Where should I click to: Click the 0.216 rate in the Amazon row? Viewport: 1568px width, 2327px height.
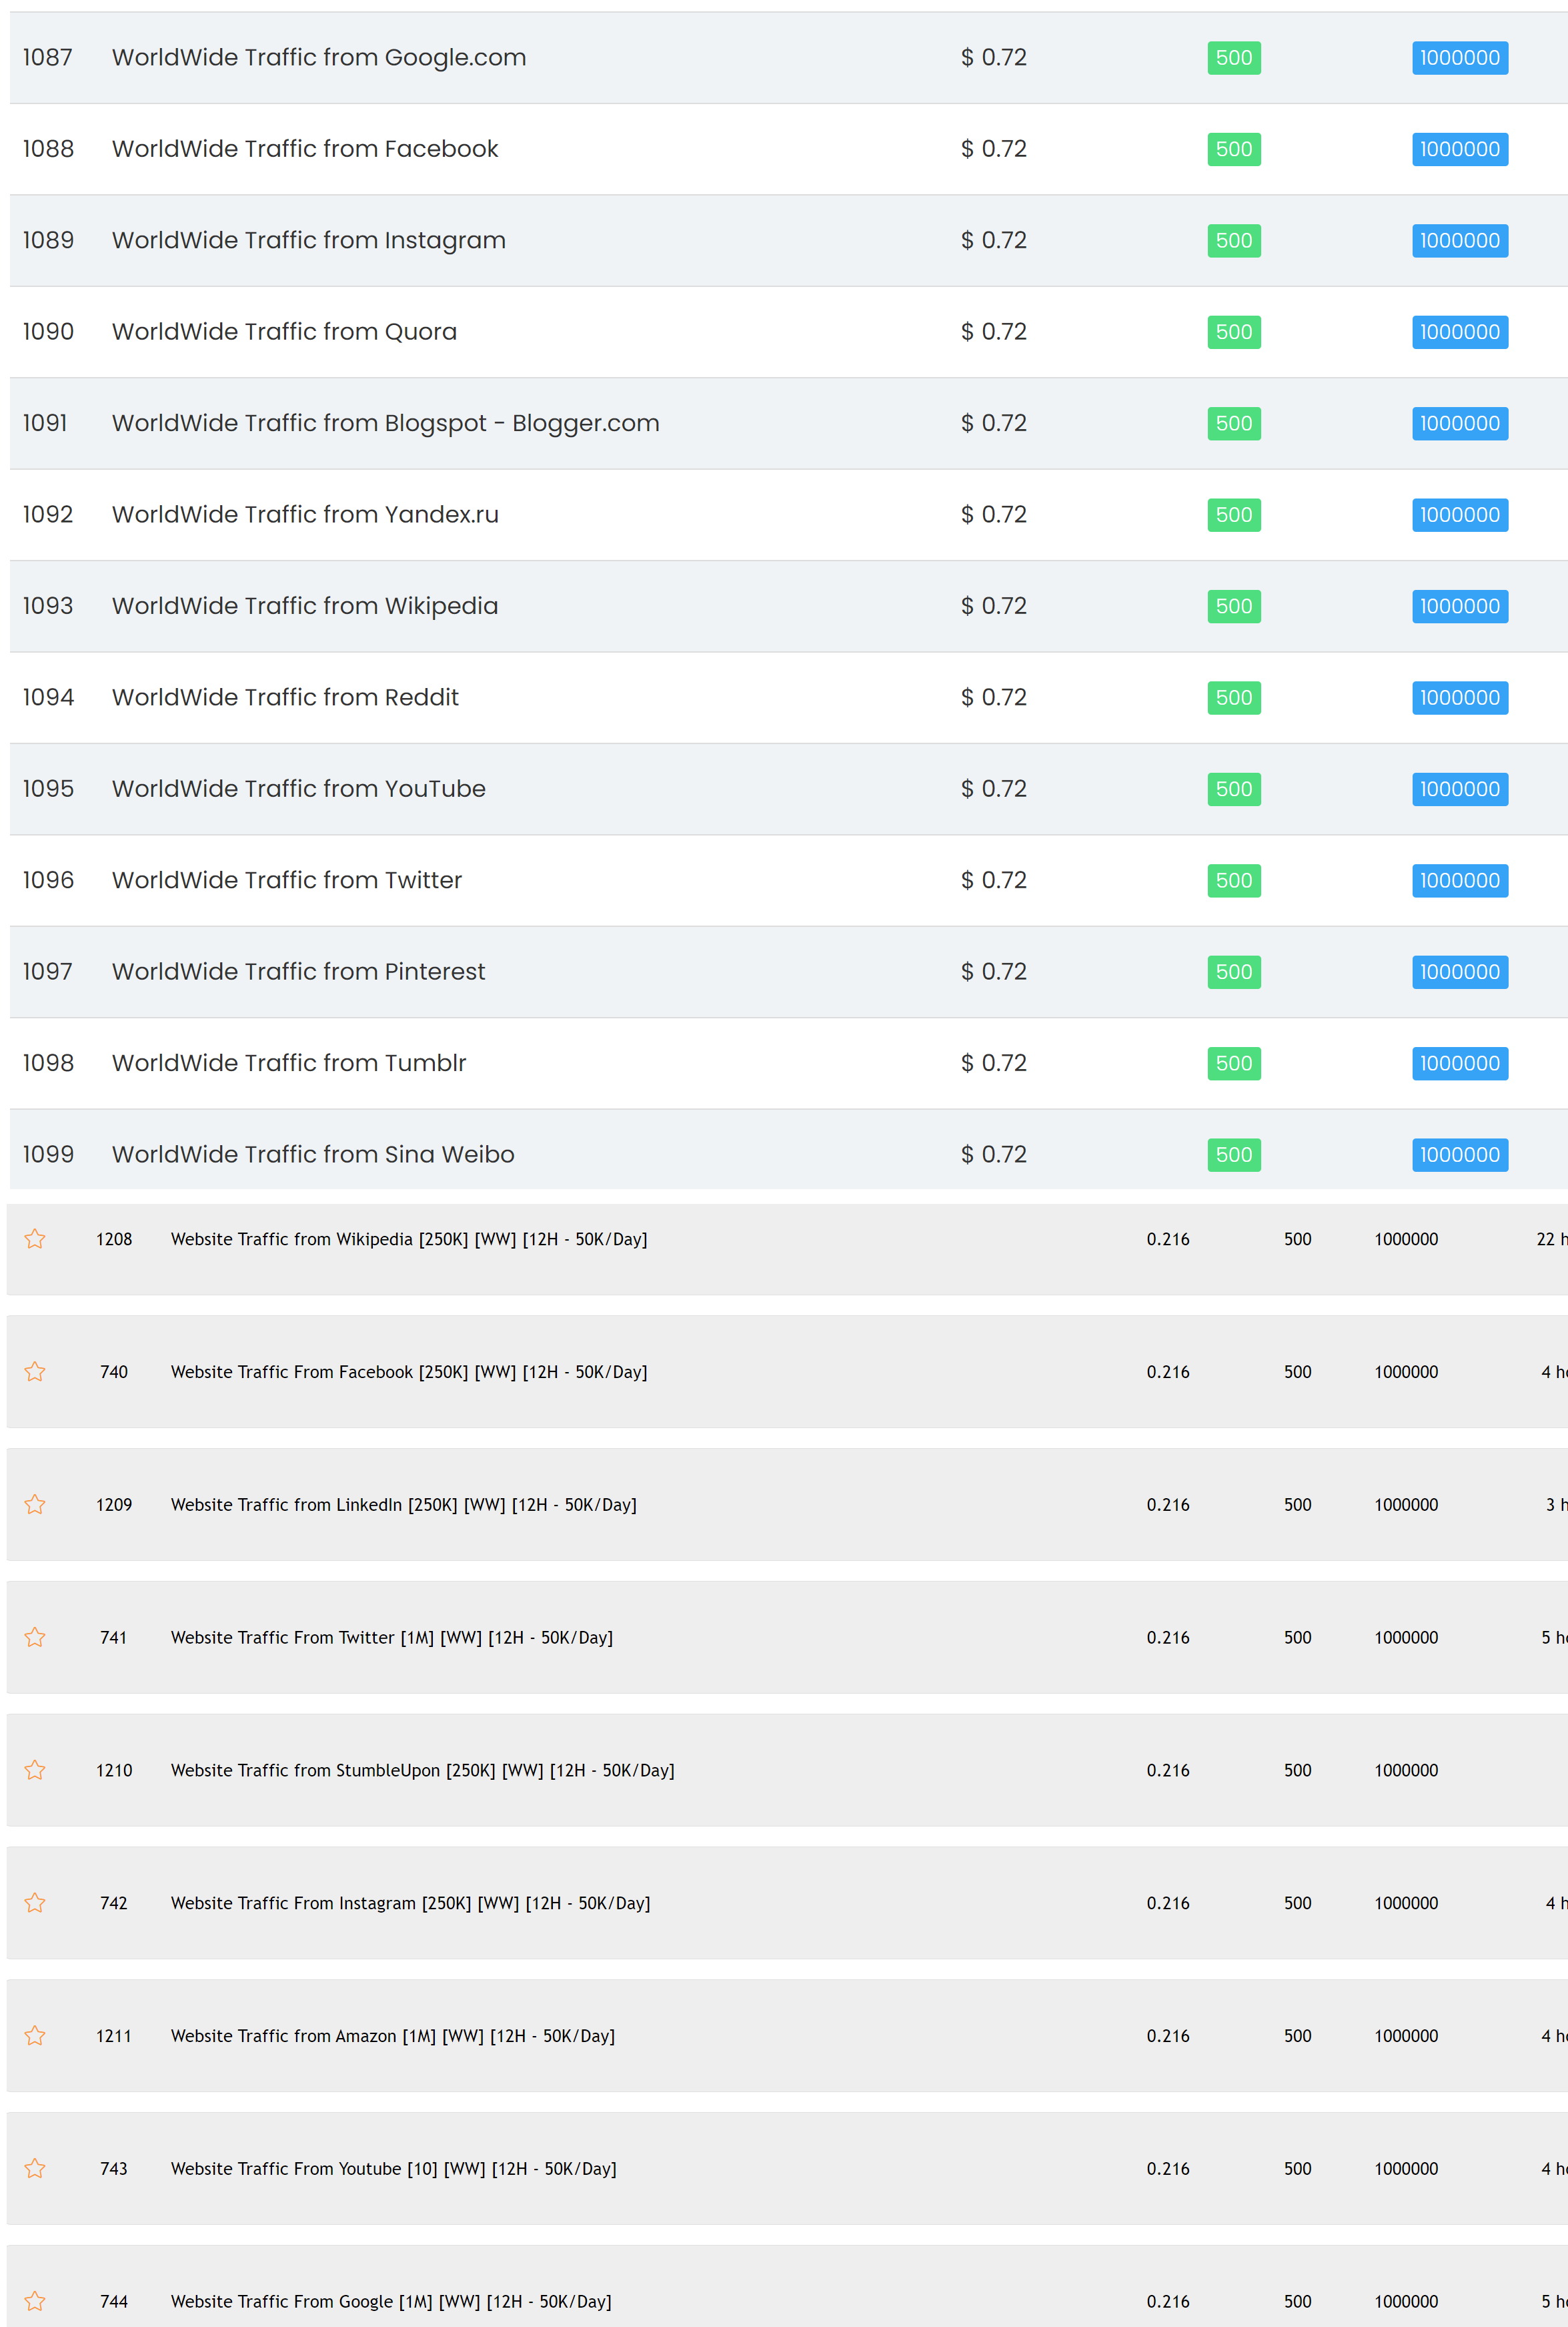point(1168,2036)
